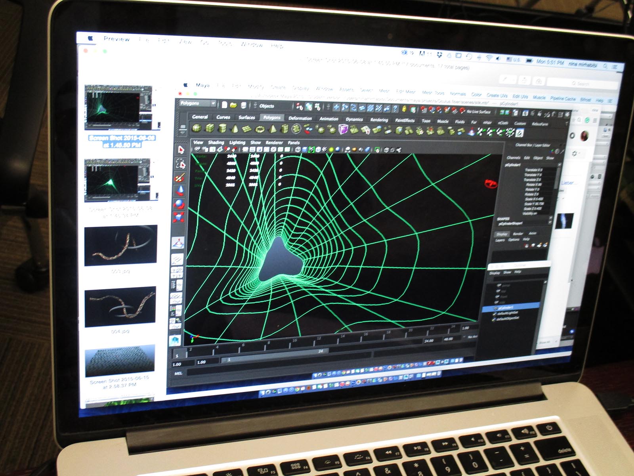Click the Wi-Fi icon in macOS menu bar
Viewport: 634px width, 476px height.
(489, 58)
